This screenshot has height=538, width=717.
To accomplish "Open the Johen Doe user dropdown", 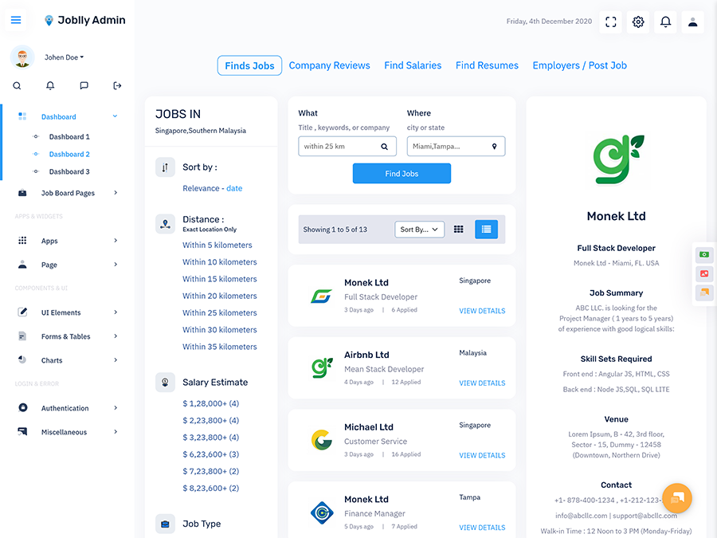I will [x=64, y=57].
